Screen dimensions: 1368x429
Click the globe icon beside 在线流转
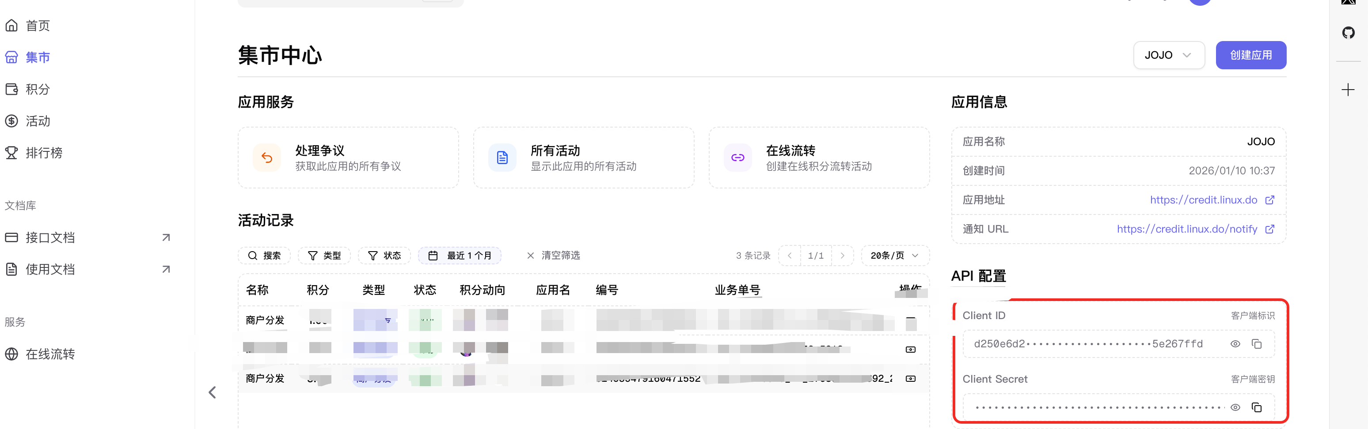[x=11, y=354]
